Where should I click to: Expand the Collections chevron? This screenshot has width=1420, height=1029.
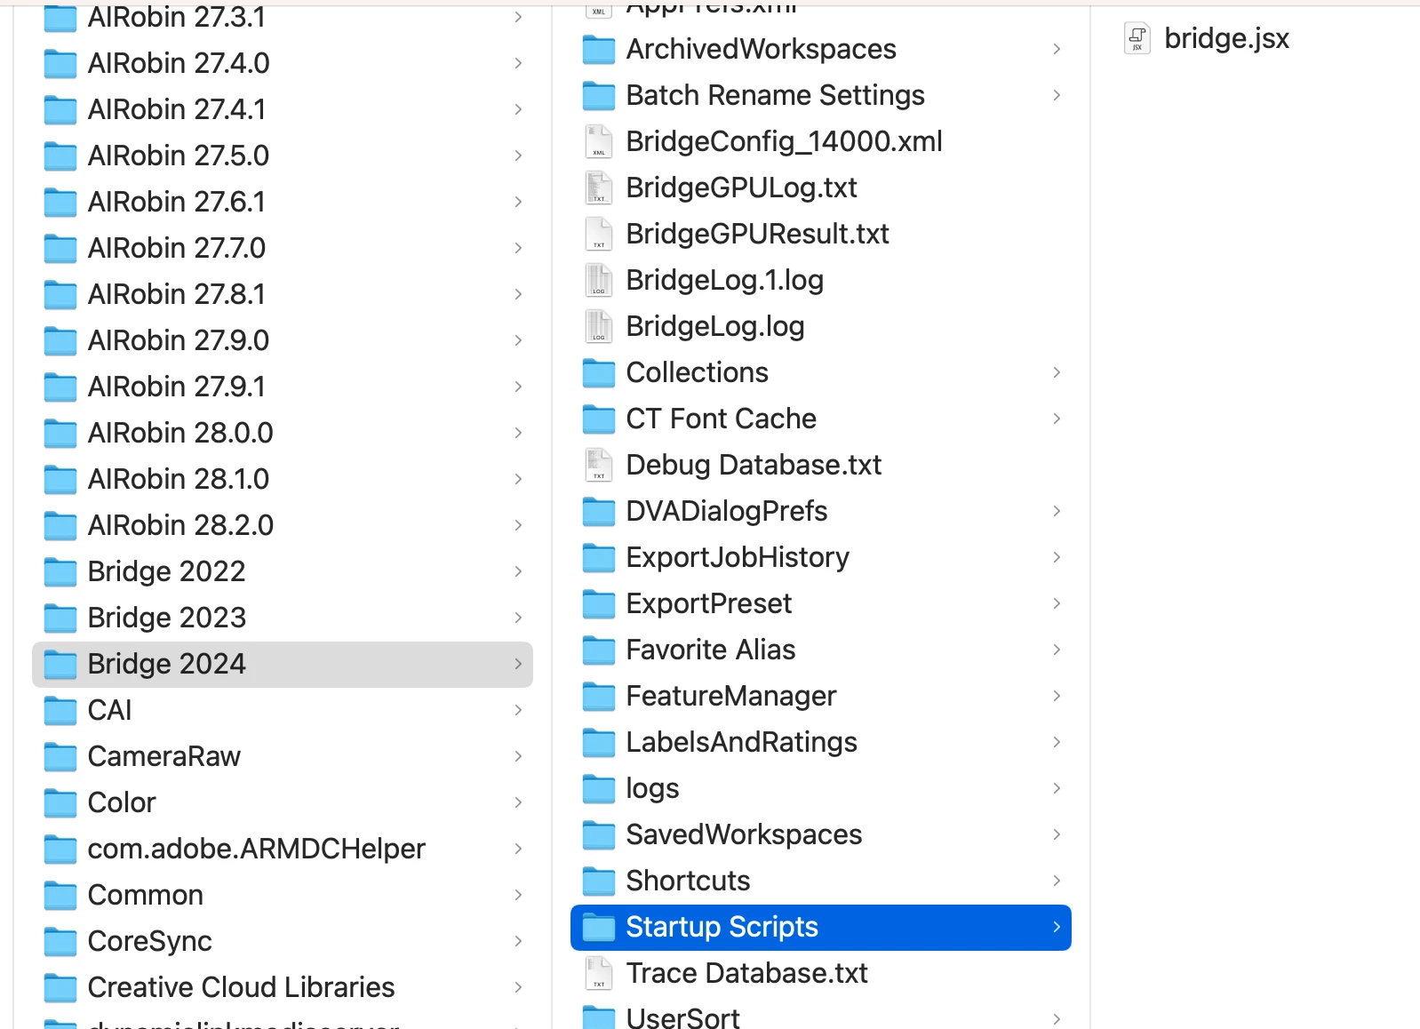tap(1057, 372)
